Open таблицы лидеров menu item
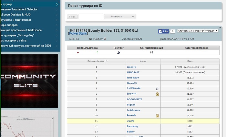 pyautogui.click(x=9, y=25)
